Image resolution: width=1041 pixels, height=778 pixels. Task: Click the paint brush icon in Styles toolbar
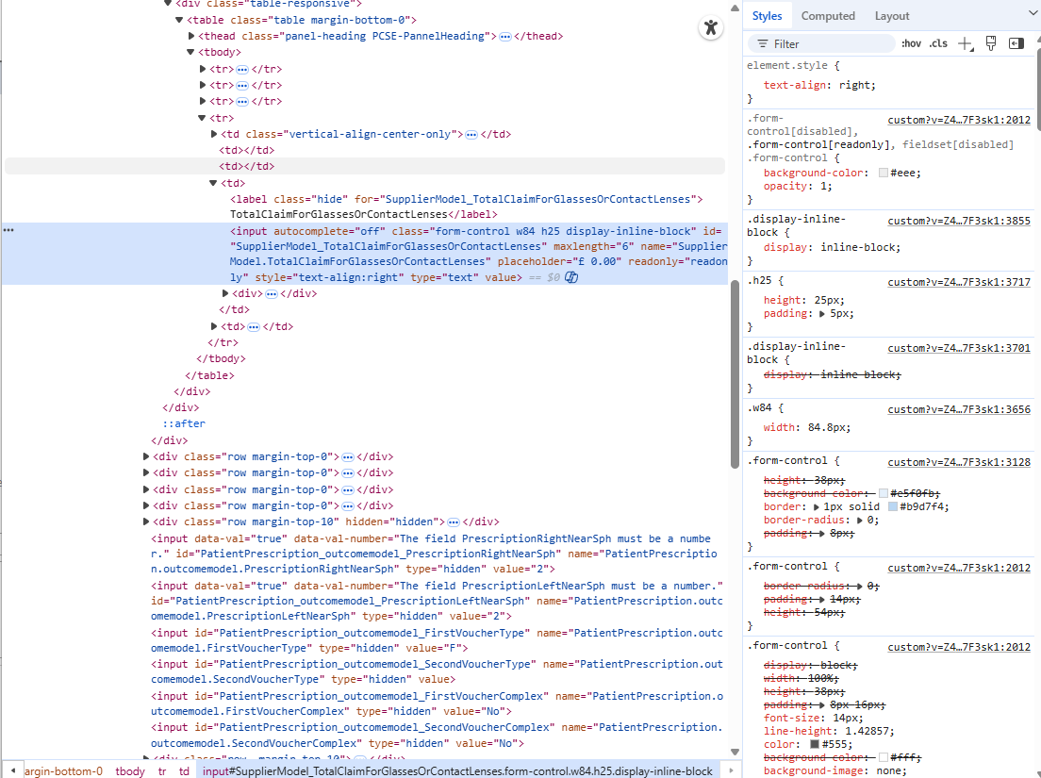(x=990, y=42)
